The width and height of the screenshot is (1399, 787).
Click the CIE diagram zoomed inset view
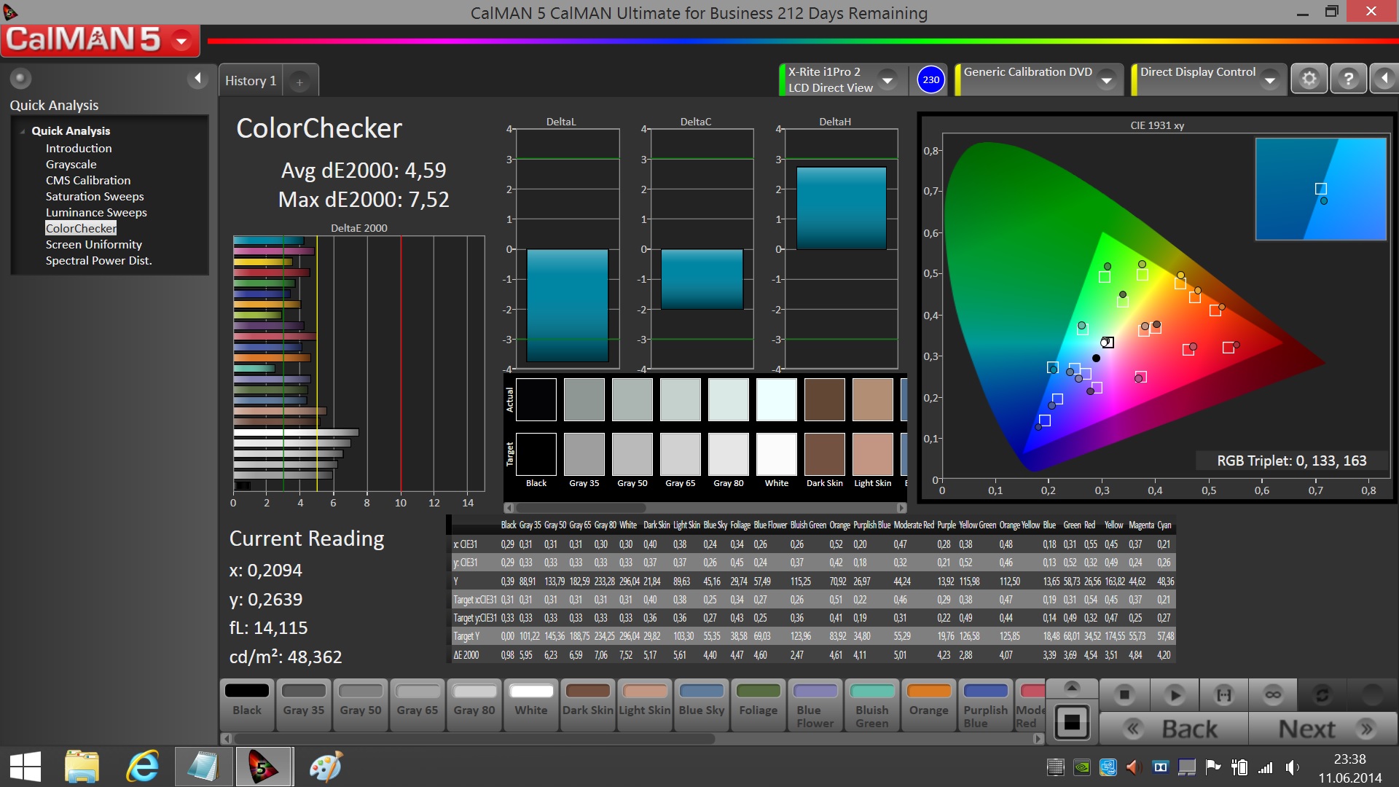(1320, 189)
